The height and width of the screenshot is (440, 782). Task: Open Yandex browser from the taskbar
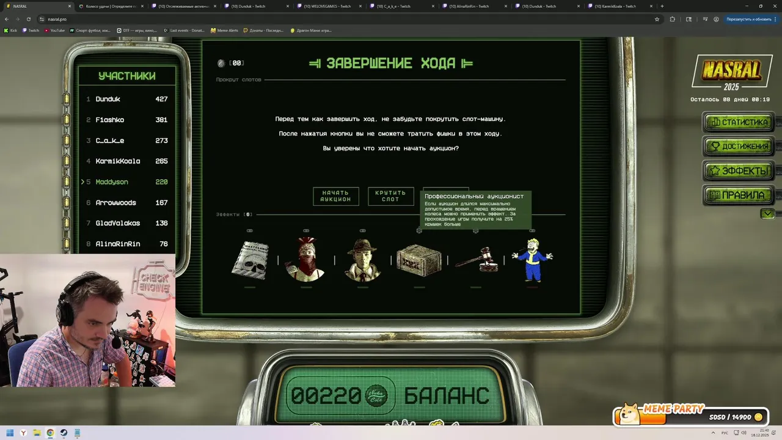[24, 433]
